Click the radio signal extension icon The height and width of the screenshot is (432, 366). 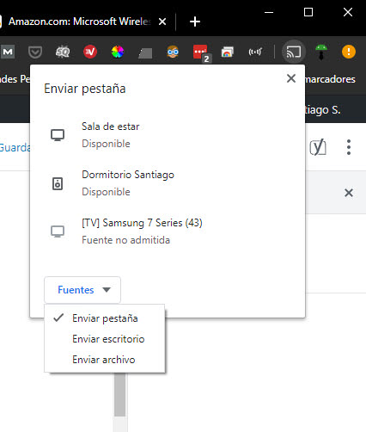click(255, 52)
